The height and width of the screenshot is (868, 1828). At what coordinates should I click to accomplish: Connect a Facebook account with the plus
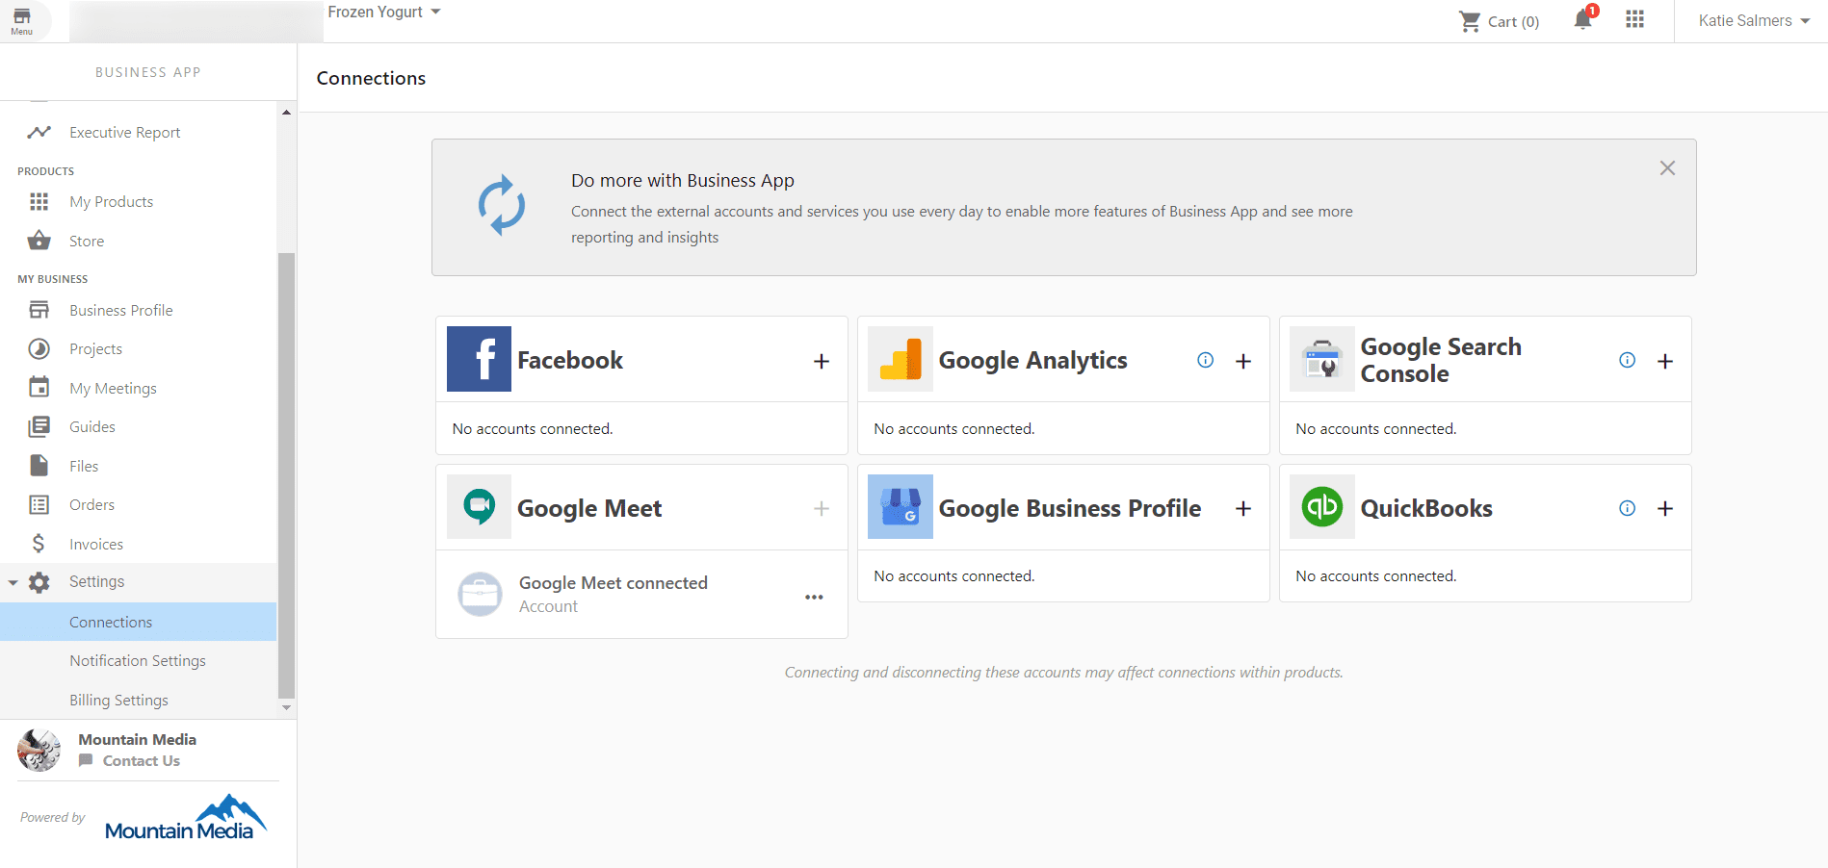(x=821, y=361)
